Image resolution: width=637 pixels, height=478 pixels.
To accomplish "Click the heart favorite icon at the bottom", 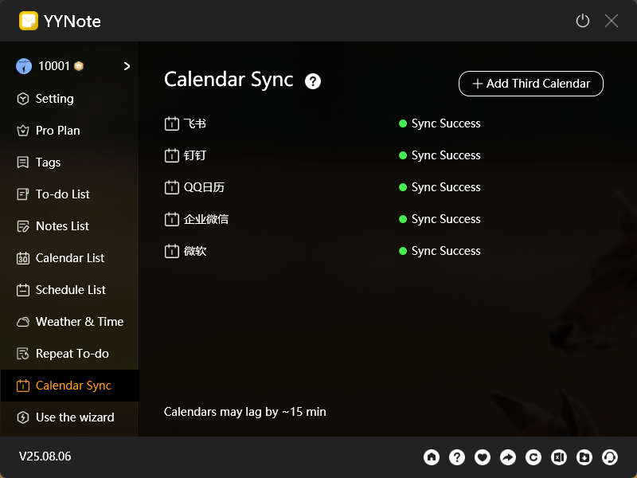I will point(483,457).
